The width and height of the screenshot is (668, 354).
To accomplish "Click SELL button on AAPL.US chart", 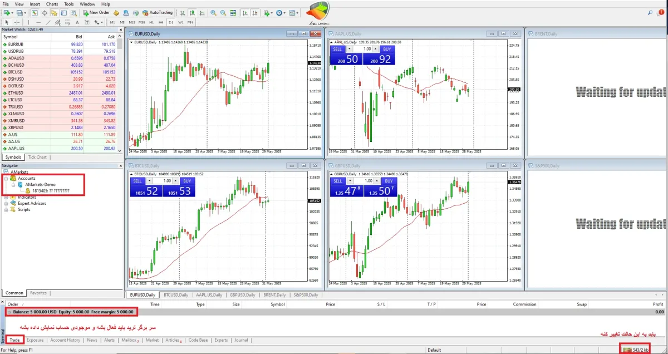I will click(x=338, y=49).
